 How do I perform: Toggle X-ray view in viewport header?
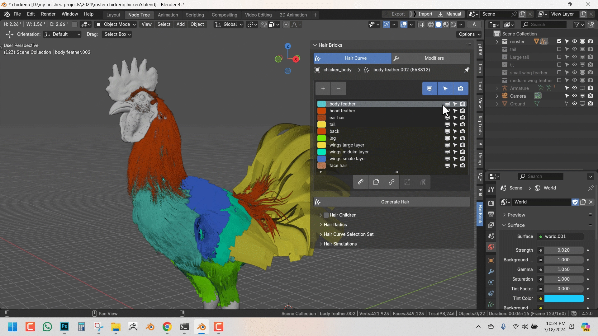click(421, 25)
